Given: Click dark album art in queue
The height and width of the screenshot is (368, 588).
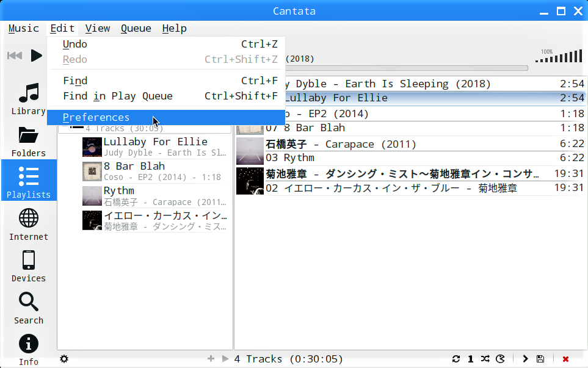Looking at the screenshot, I should (250, 181).
